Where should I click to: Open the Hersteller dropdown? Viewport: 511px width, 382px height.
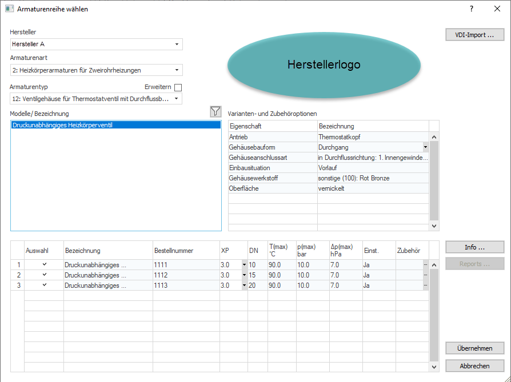point(177,45)
